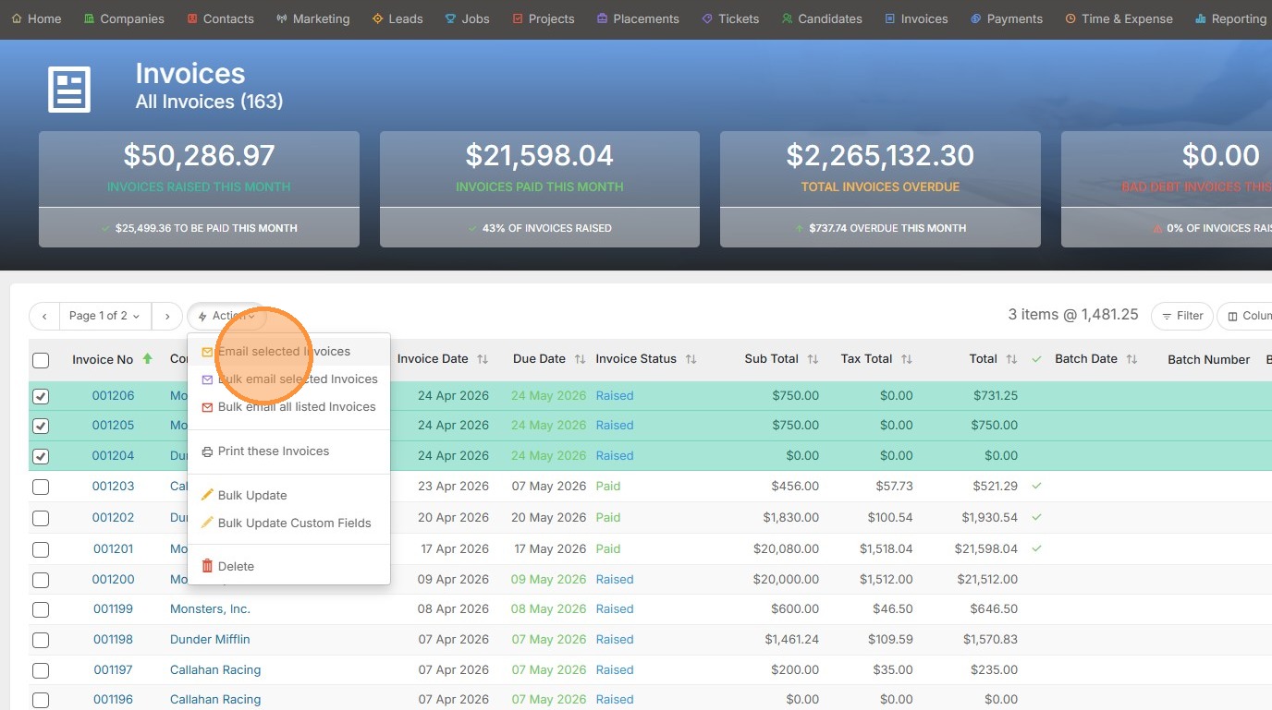Image resolution: width=1272 pixels, height=710 pixels.
Task: Select Bulk Update from the Action menu
Action: [288, 496]
